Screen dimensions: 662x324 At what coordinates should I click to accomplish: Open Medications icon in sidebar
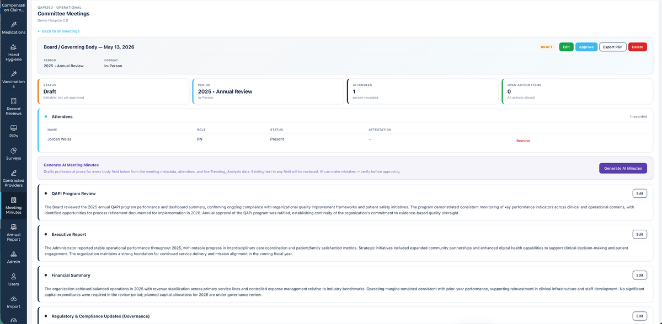(14, 25)
